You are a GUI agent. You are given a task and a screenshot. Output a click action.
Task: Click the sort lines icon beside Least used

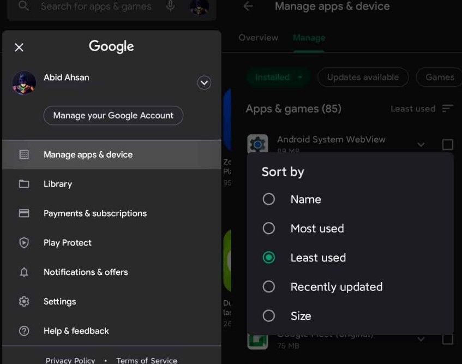447,109
